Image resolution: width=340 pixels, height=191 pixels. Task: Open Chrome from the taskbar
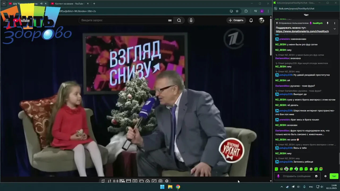178,187
